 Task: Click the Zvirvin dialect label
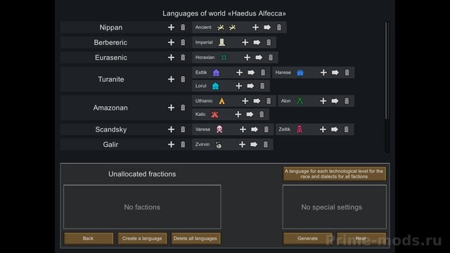click(x=202, y=144)
